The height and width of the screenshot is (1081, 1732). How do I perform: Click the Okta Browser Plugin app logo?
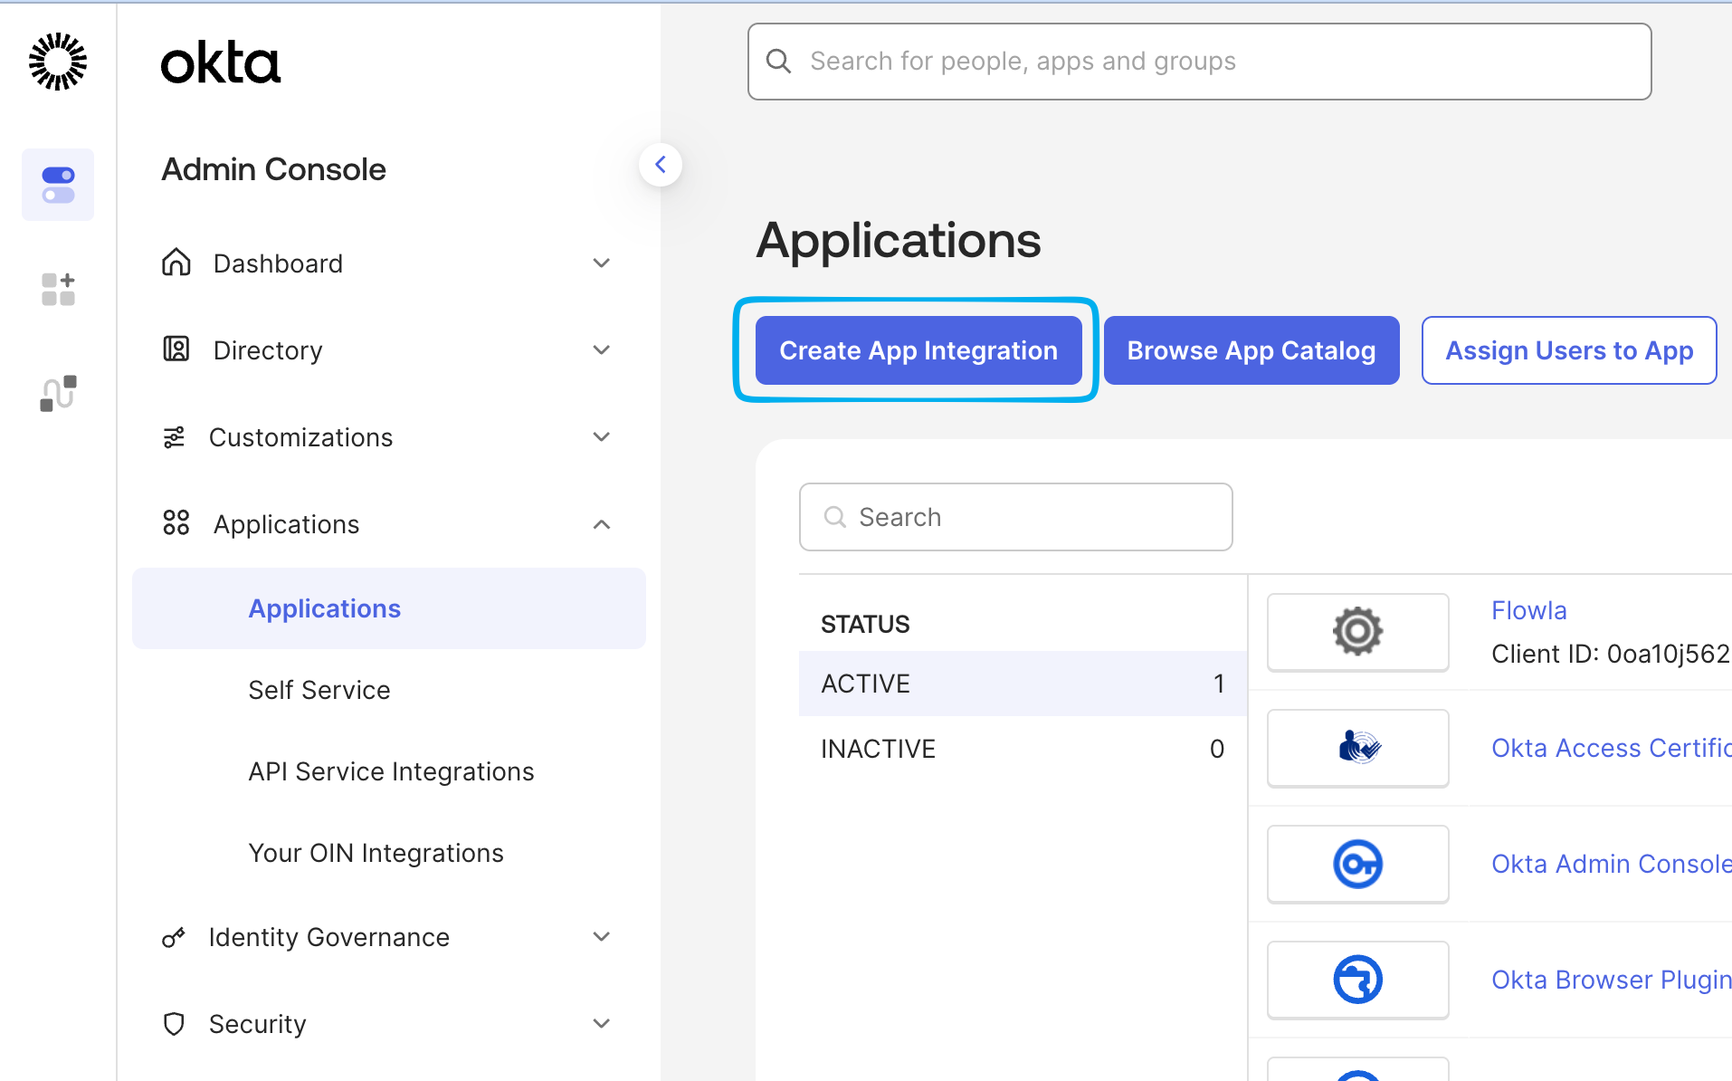pyautogui.click(x=1358, y=980)
